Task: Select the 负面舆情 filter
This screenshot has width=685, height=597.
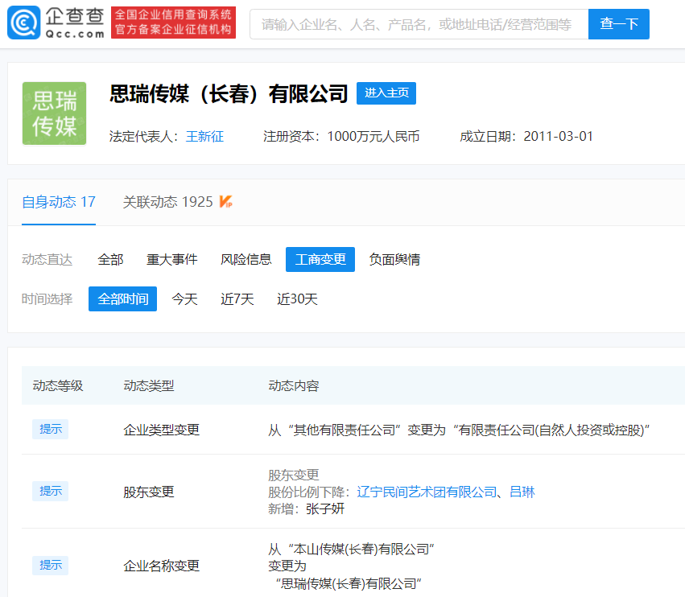Action: [x=394, y=259]
